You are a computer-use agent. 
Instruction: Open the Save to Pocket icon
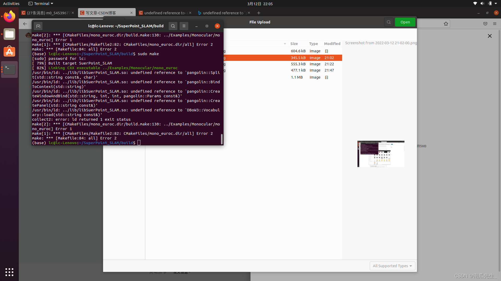pos(485,24)
